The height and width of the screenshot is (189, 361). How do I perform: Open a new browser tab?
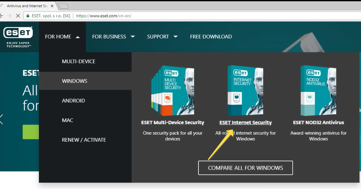point(63,6)
